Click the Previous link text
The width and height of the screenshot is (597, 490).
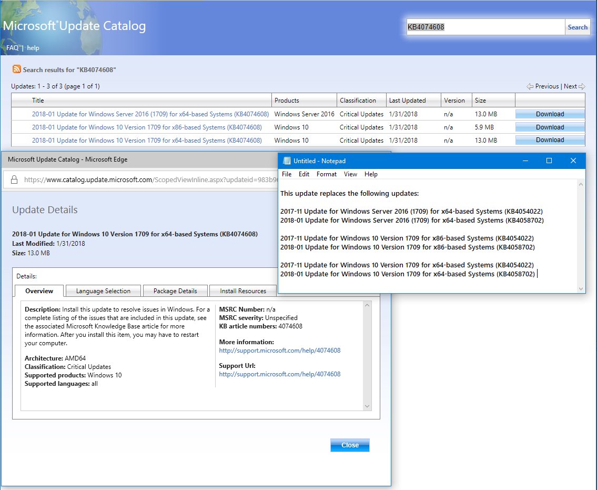tap(547, 86)
